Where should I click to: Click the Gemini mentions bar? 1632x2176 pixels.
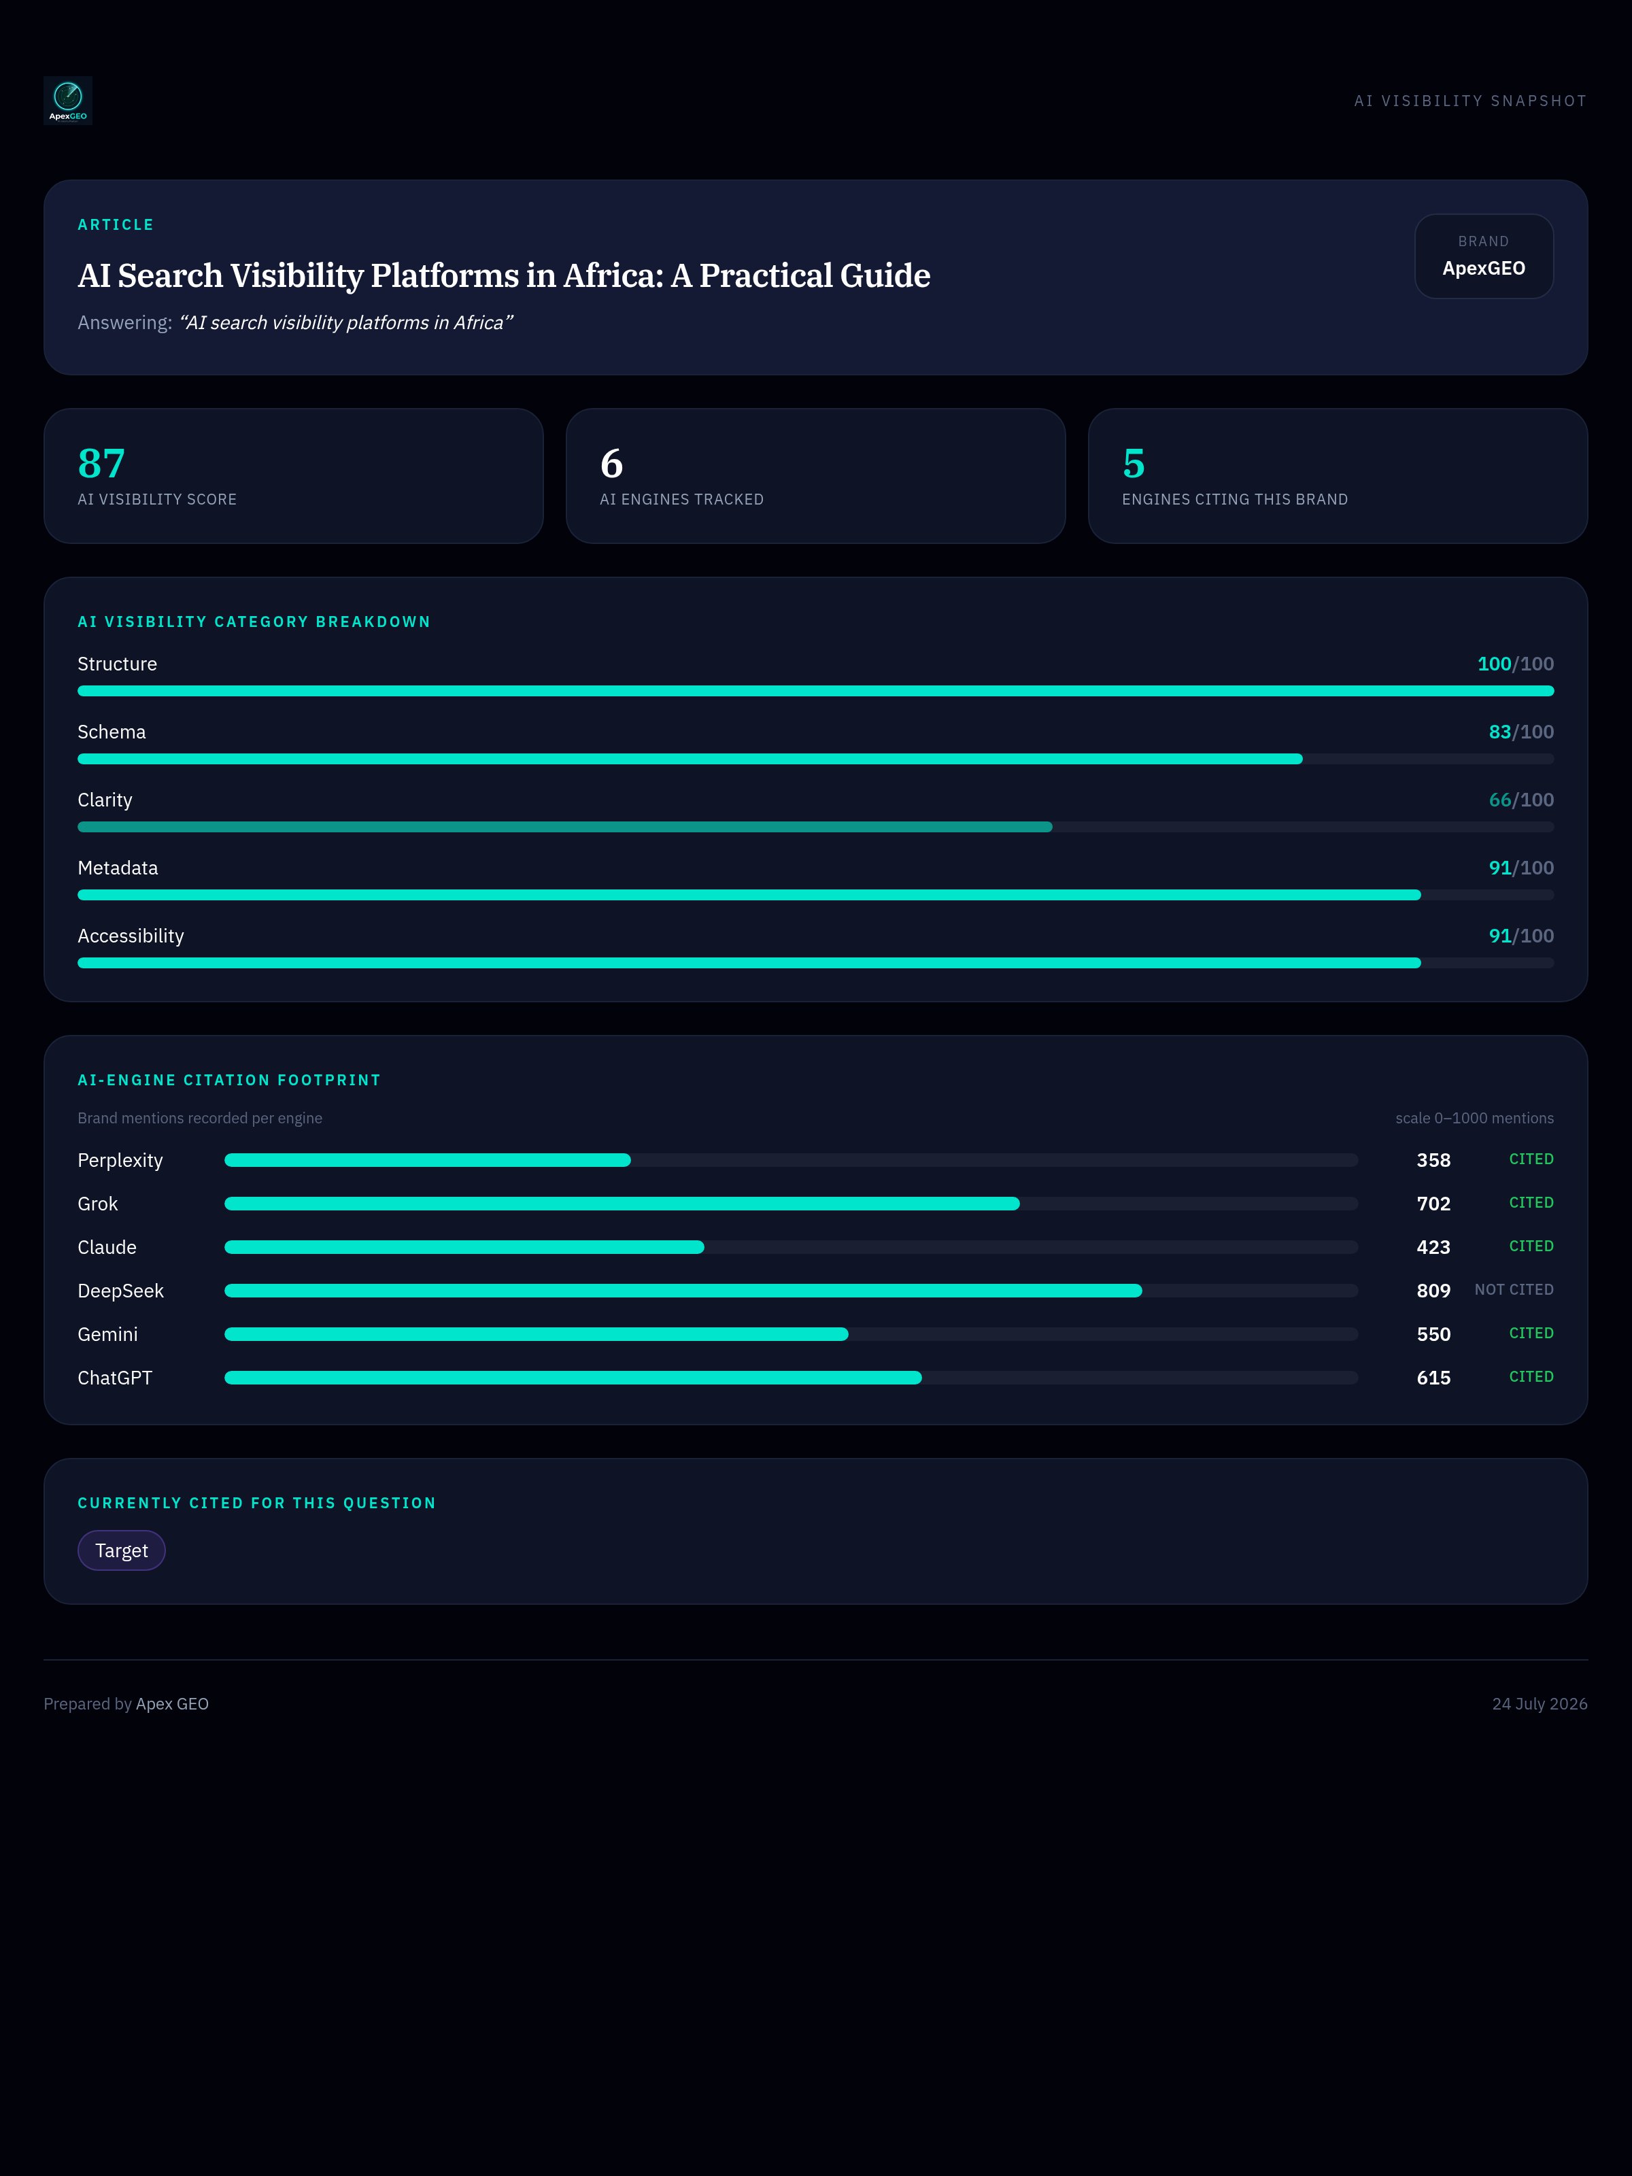tap(791, 1334)
